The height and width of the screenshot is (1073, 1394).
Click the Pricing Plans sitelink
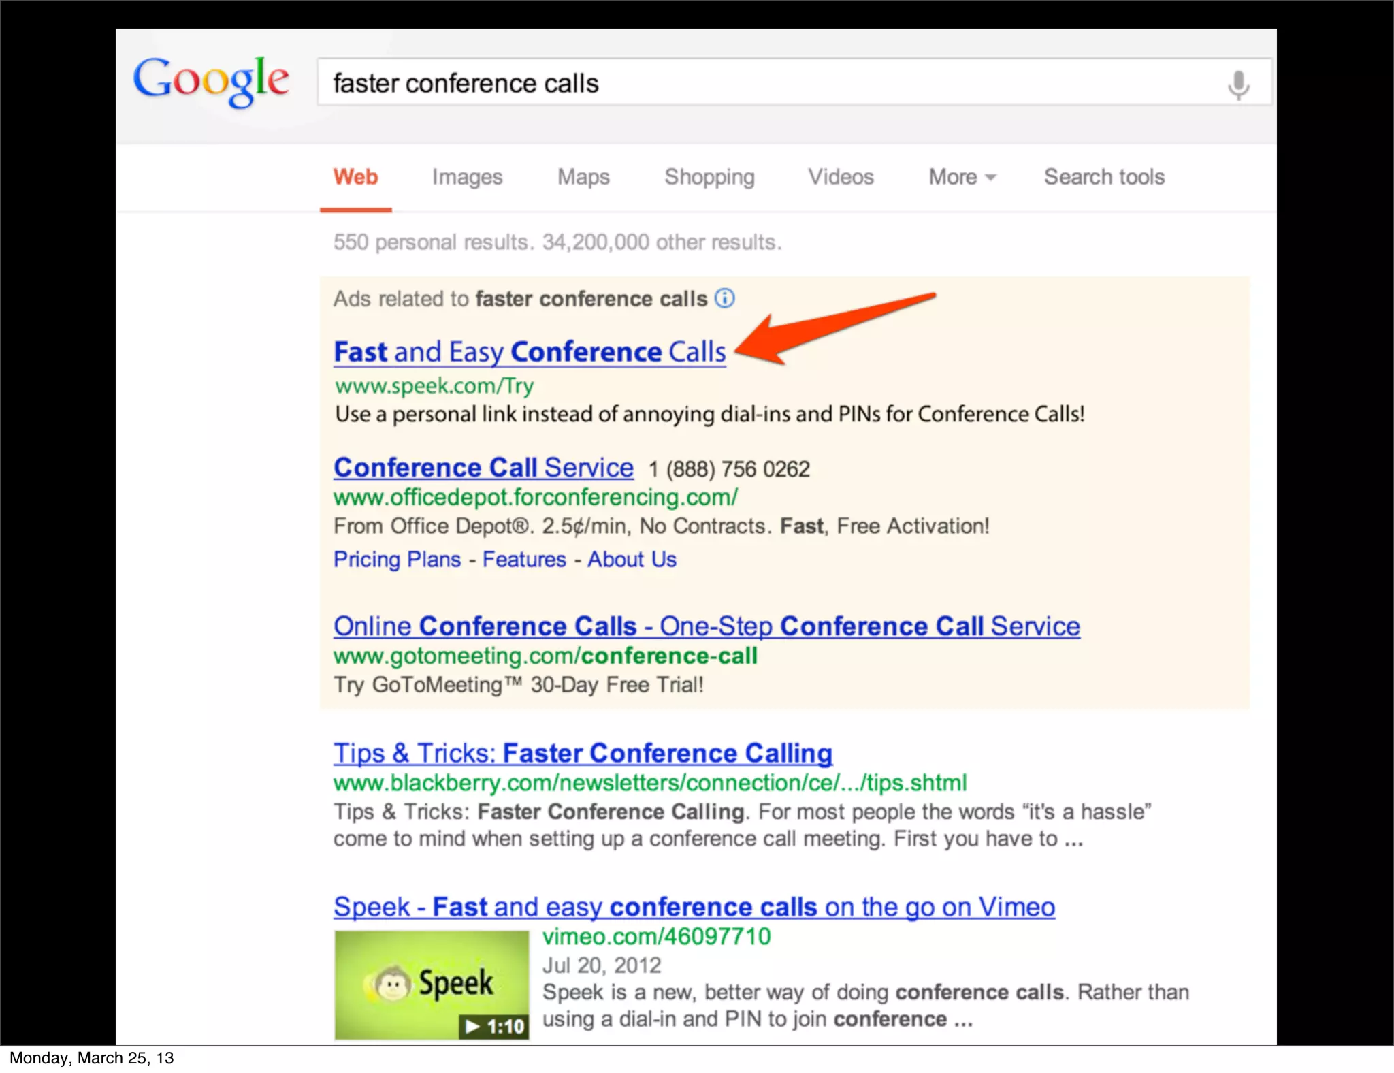(x=397, y=560)
